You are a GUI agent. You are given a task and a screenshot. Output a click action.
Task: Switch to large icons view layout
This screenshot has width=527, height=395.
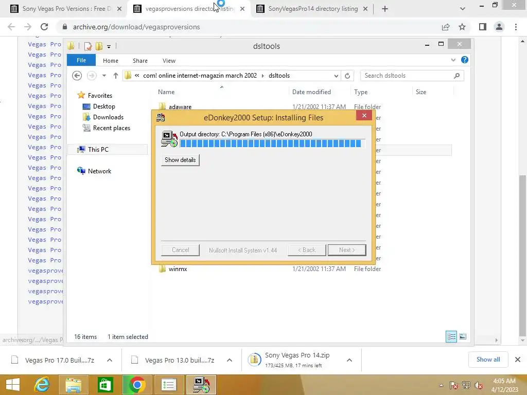tap(463, 336)
